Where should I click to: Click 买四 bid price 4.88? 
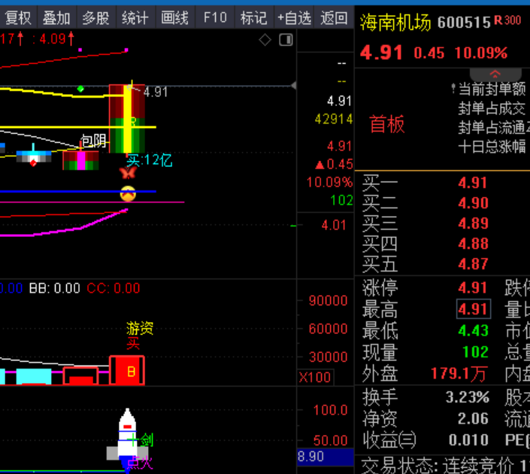coord(473,244)
